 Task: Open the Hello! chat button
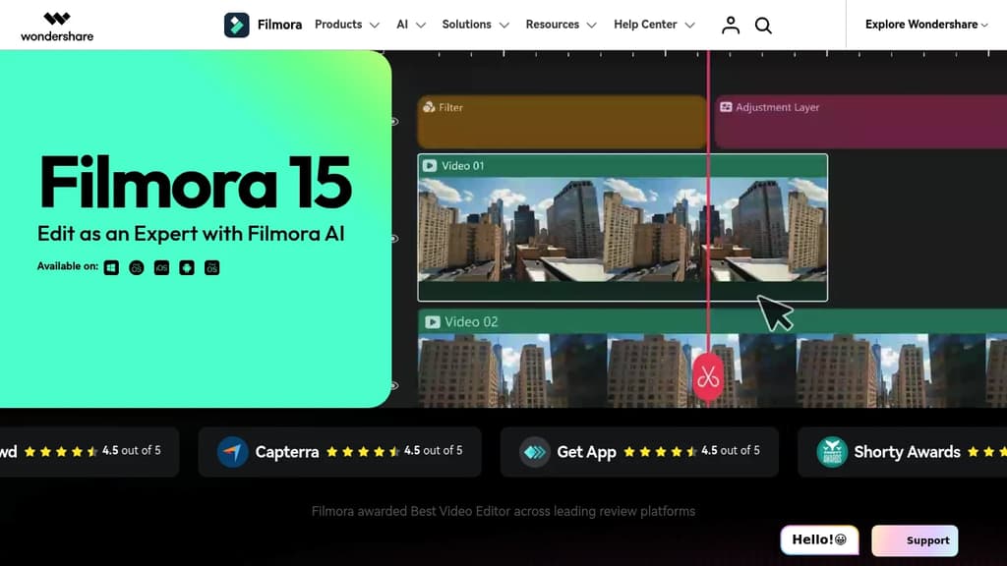point(819,539)
